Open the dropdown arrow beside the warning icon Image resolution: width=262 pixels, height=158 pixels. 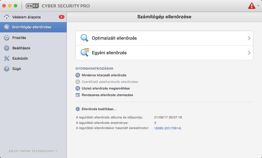pos(258,6)
